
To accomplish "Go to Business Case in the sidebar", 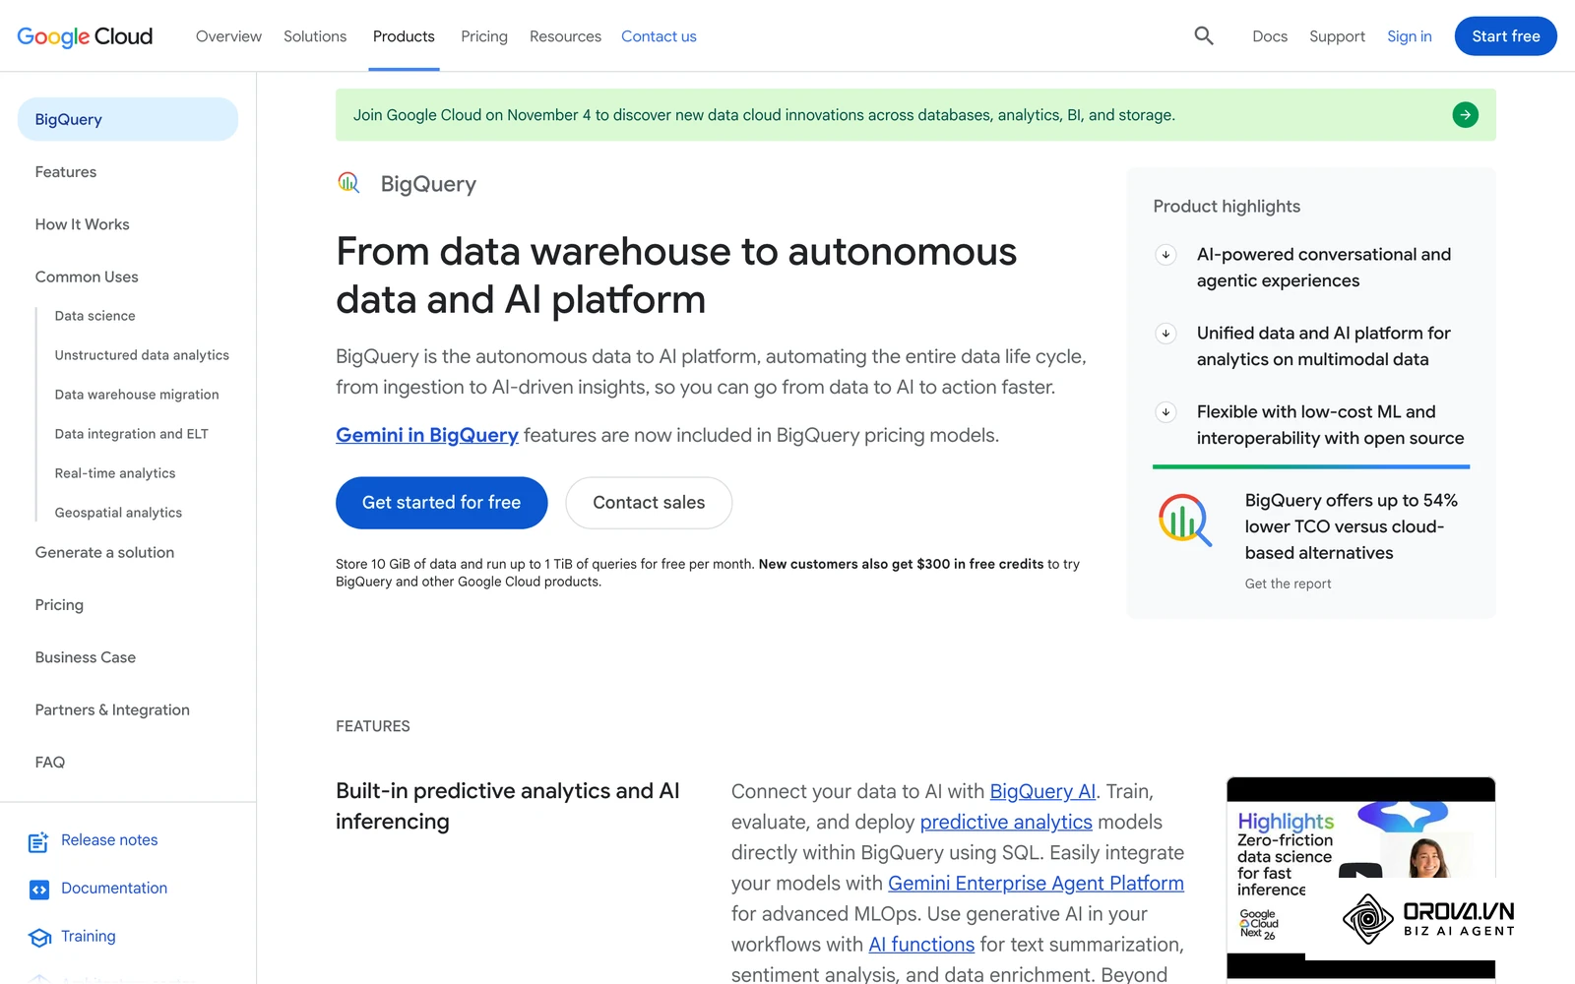I will (x=86, y=657).
